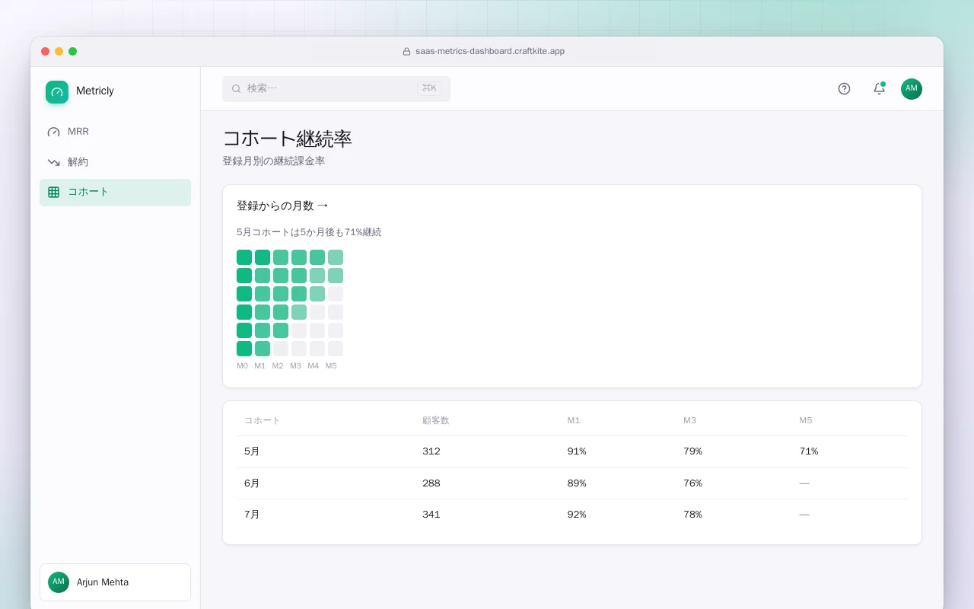
Task: Go to the MRR page
Action: 115,132
